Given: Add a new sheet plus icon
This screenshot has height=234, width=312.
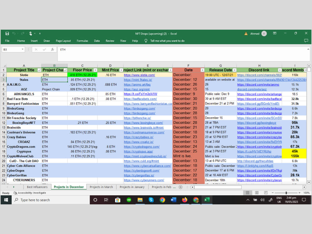Looking at the screenshot, I should coord(180,187).
